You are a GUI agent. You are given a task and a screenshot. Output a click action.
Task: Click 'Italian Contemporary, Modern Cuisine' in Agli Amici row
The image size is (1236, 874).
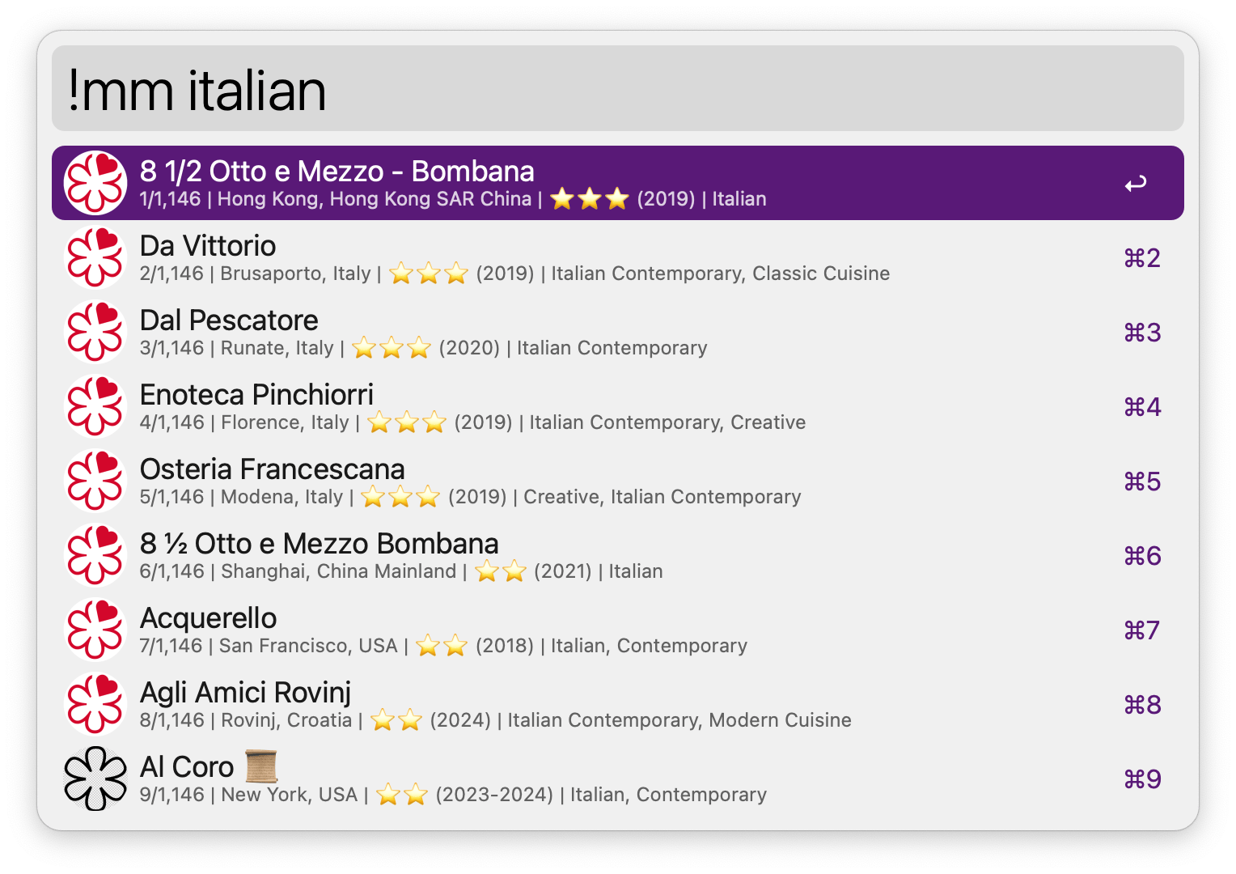[x=679, y=720]
